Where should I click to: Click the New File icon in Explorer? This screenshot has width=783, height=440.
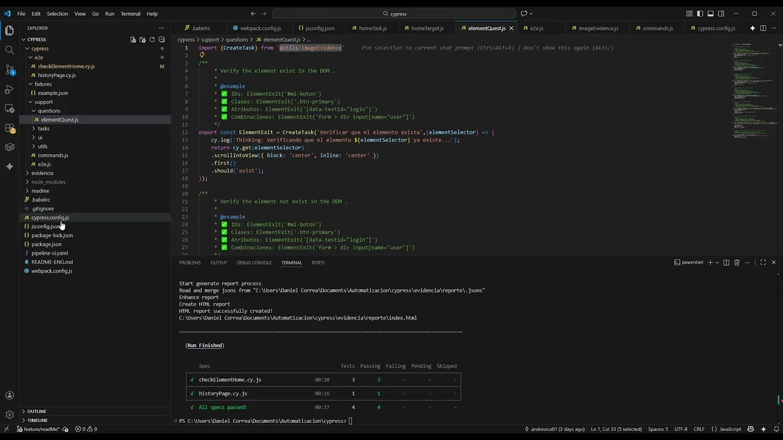[x=133, y=39]
